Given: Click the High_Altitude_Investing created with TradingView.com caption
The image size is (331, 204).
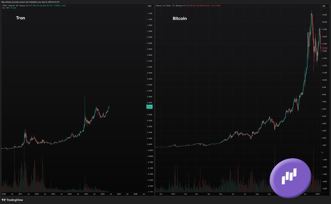Looking at the screenshot, I should coord(30,2).
